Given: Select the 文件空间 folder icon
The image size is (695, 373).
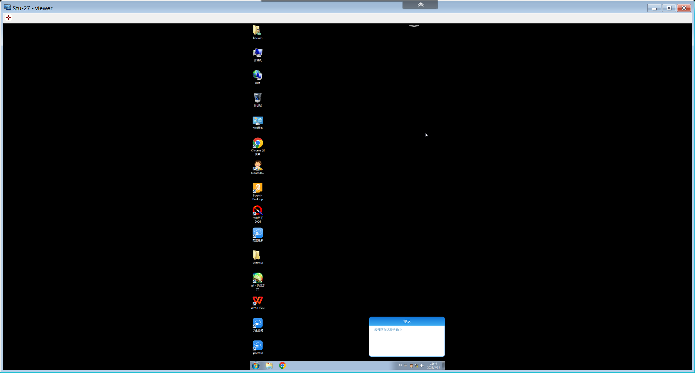Looking at the screenshot, I should click(x=257, y=257).
